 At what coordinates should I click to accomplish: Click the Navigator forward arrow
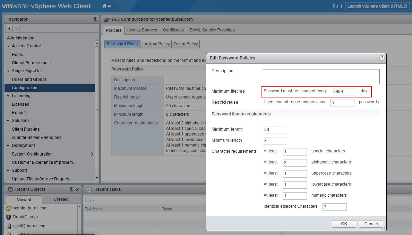coord(16,28)
